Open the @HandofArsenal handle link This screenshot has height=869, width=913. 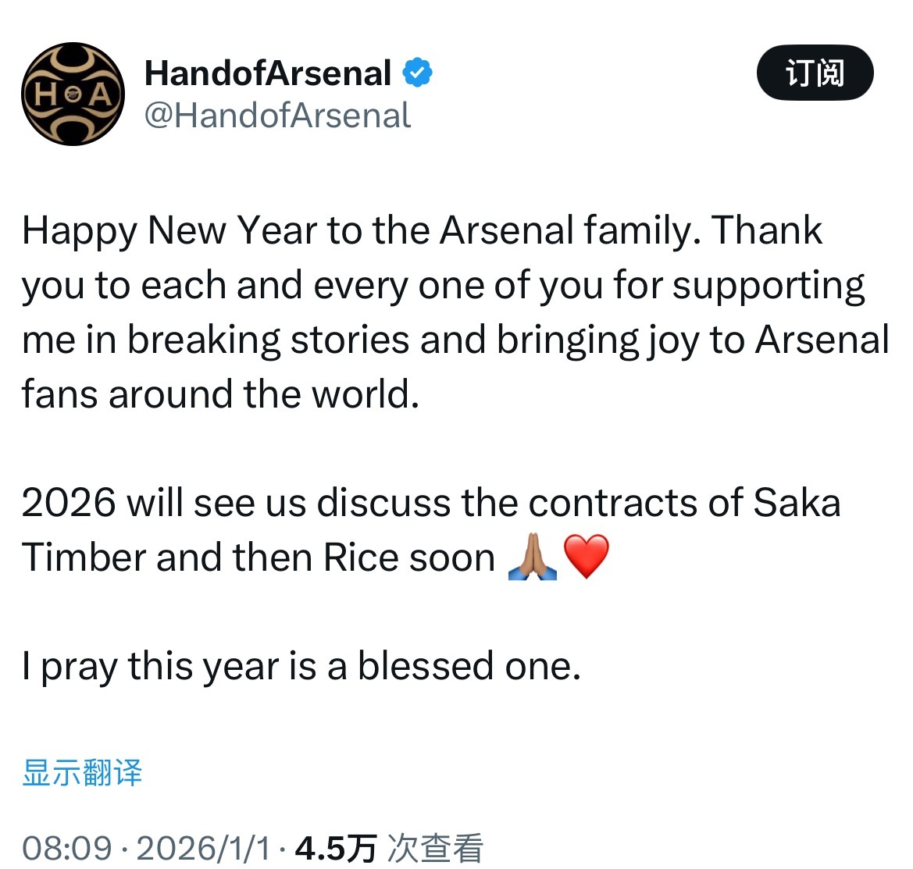tap(277, 116)
